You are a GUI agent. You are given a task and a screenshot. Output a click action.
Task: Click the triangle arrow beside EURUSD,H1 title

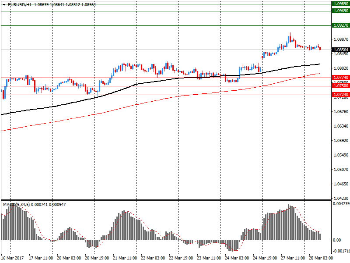(x=3, y=4)
